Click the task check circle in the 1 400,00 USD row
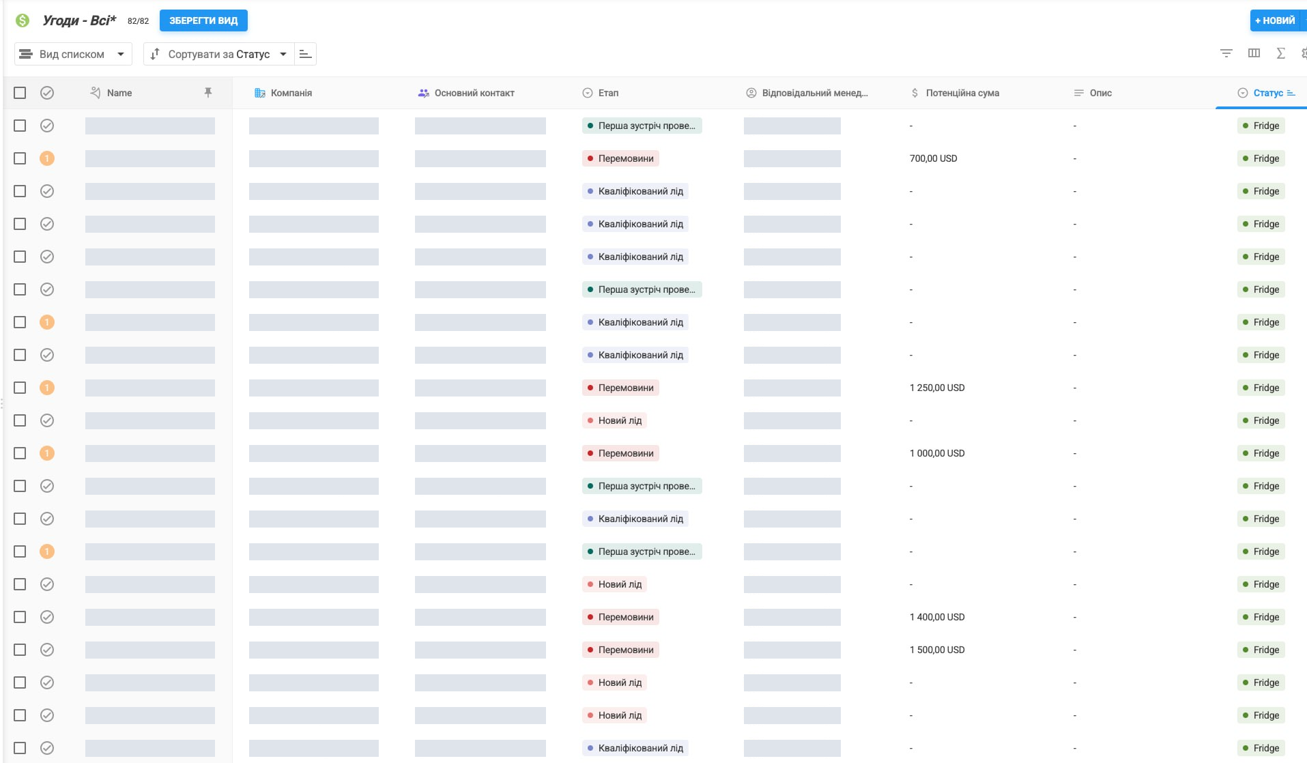The image size is (1307, 763). point(47,617)
